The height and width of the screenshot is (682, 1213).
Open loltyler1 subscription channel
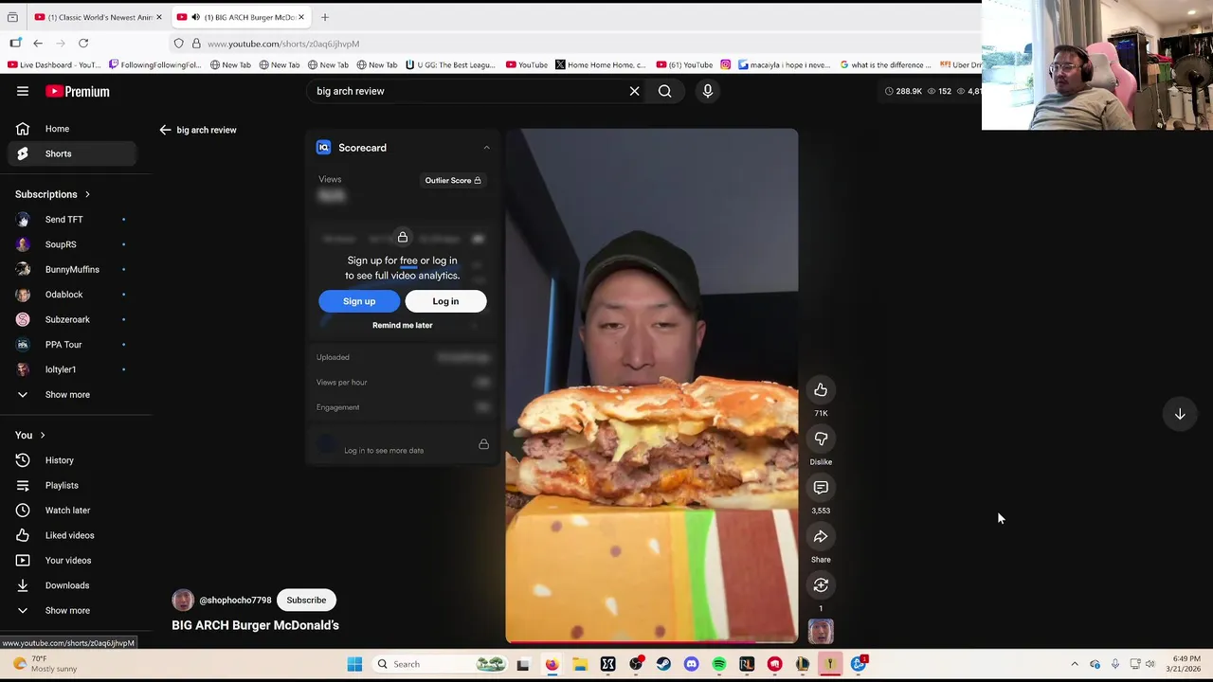coord(72,369)
